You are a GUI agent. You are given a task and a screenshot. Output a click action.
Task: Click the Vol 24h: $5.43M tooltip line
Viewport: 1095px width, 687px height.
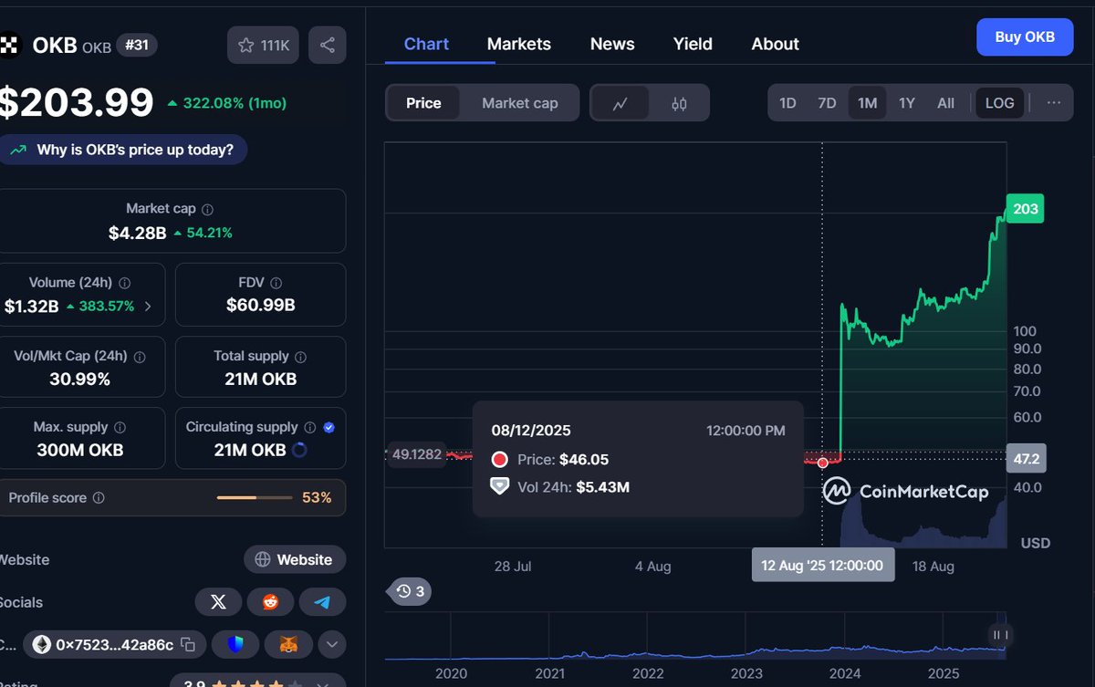pyautogui.click(x=560, y=487)
